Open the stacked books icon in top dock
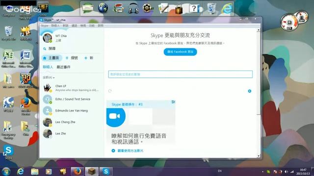Viewport: 314px width, 176px height. pos(118,8)
